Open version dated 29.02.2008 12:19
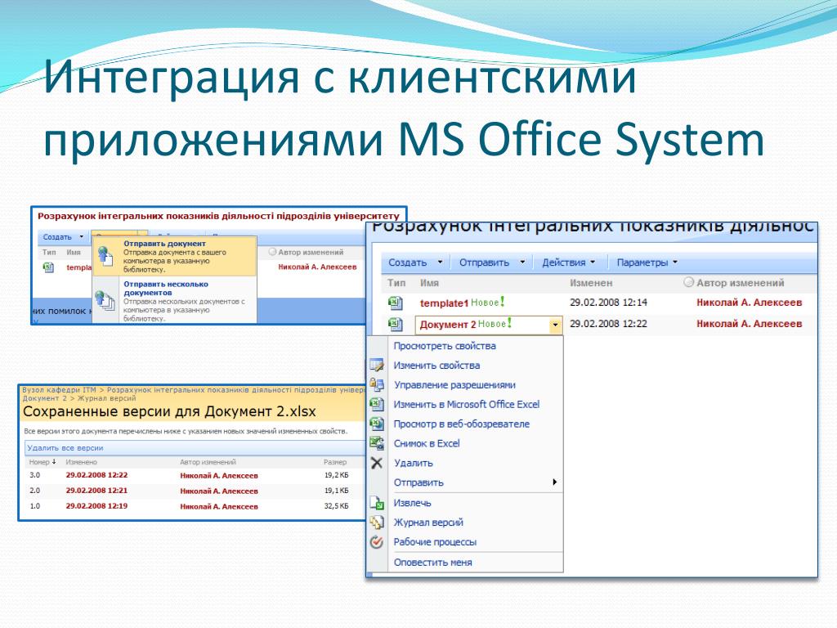Image resolution: width=837 pixels, height=628 pixels. pos(96,505)
